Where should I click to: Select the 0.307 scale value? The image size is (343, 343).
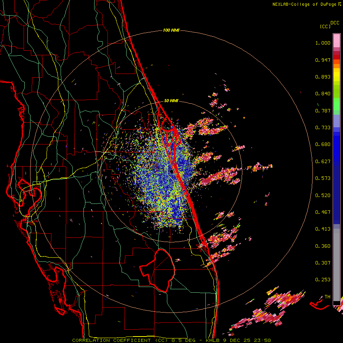pyautogui.click(x=323, y=263)
